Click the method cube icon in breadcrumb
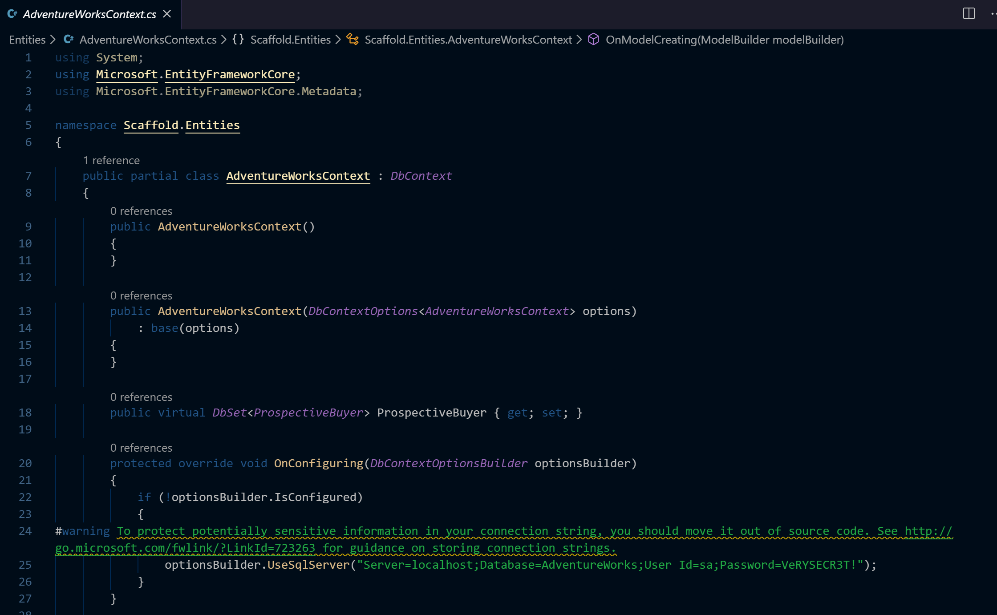The image size is (997, 615). point(593,40)
